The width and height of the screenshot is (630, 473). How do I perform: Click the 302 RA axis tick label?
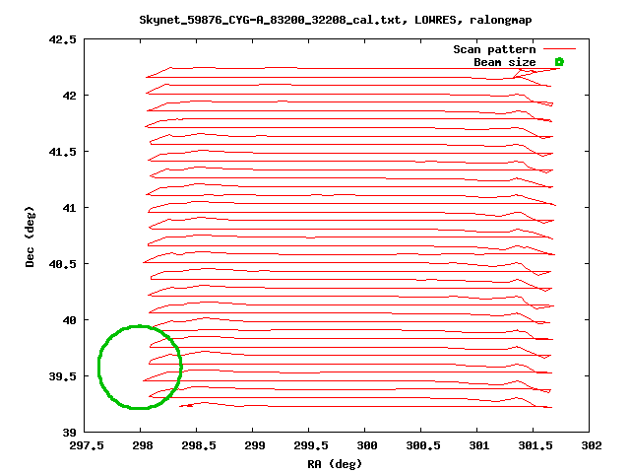coord(591,445)
